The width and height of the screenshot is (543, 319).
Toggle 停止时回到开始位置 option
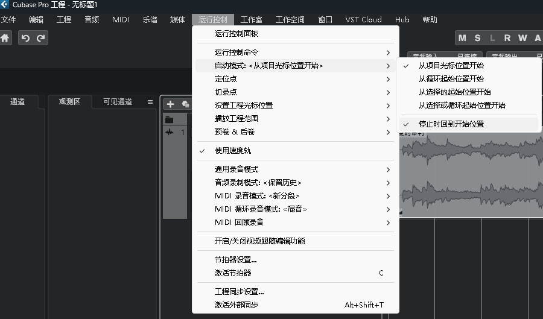click(469, 124)
